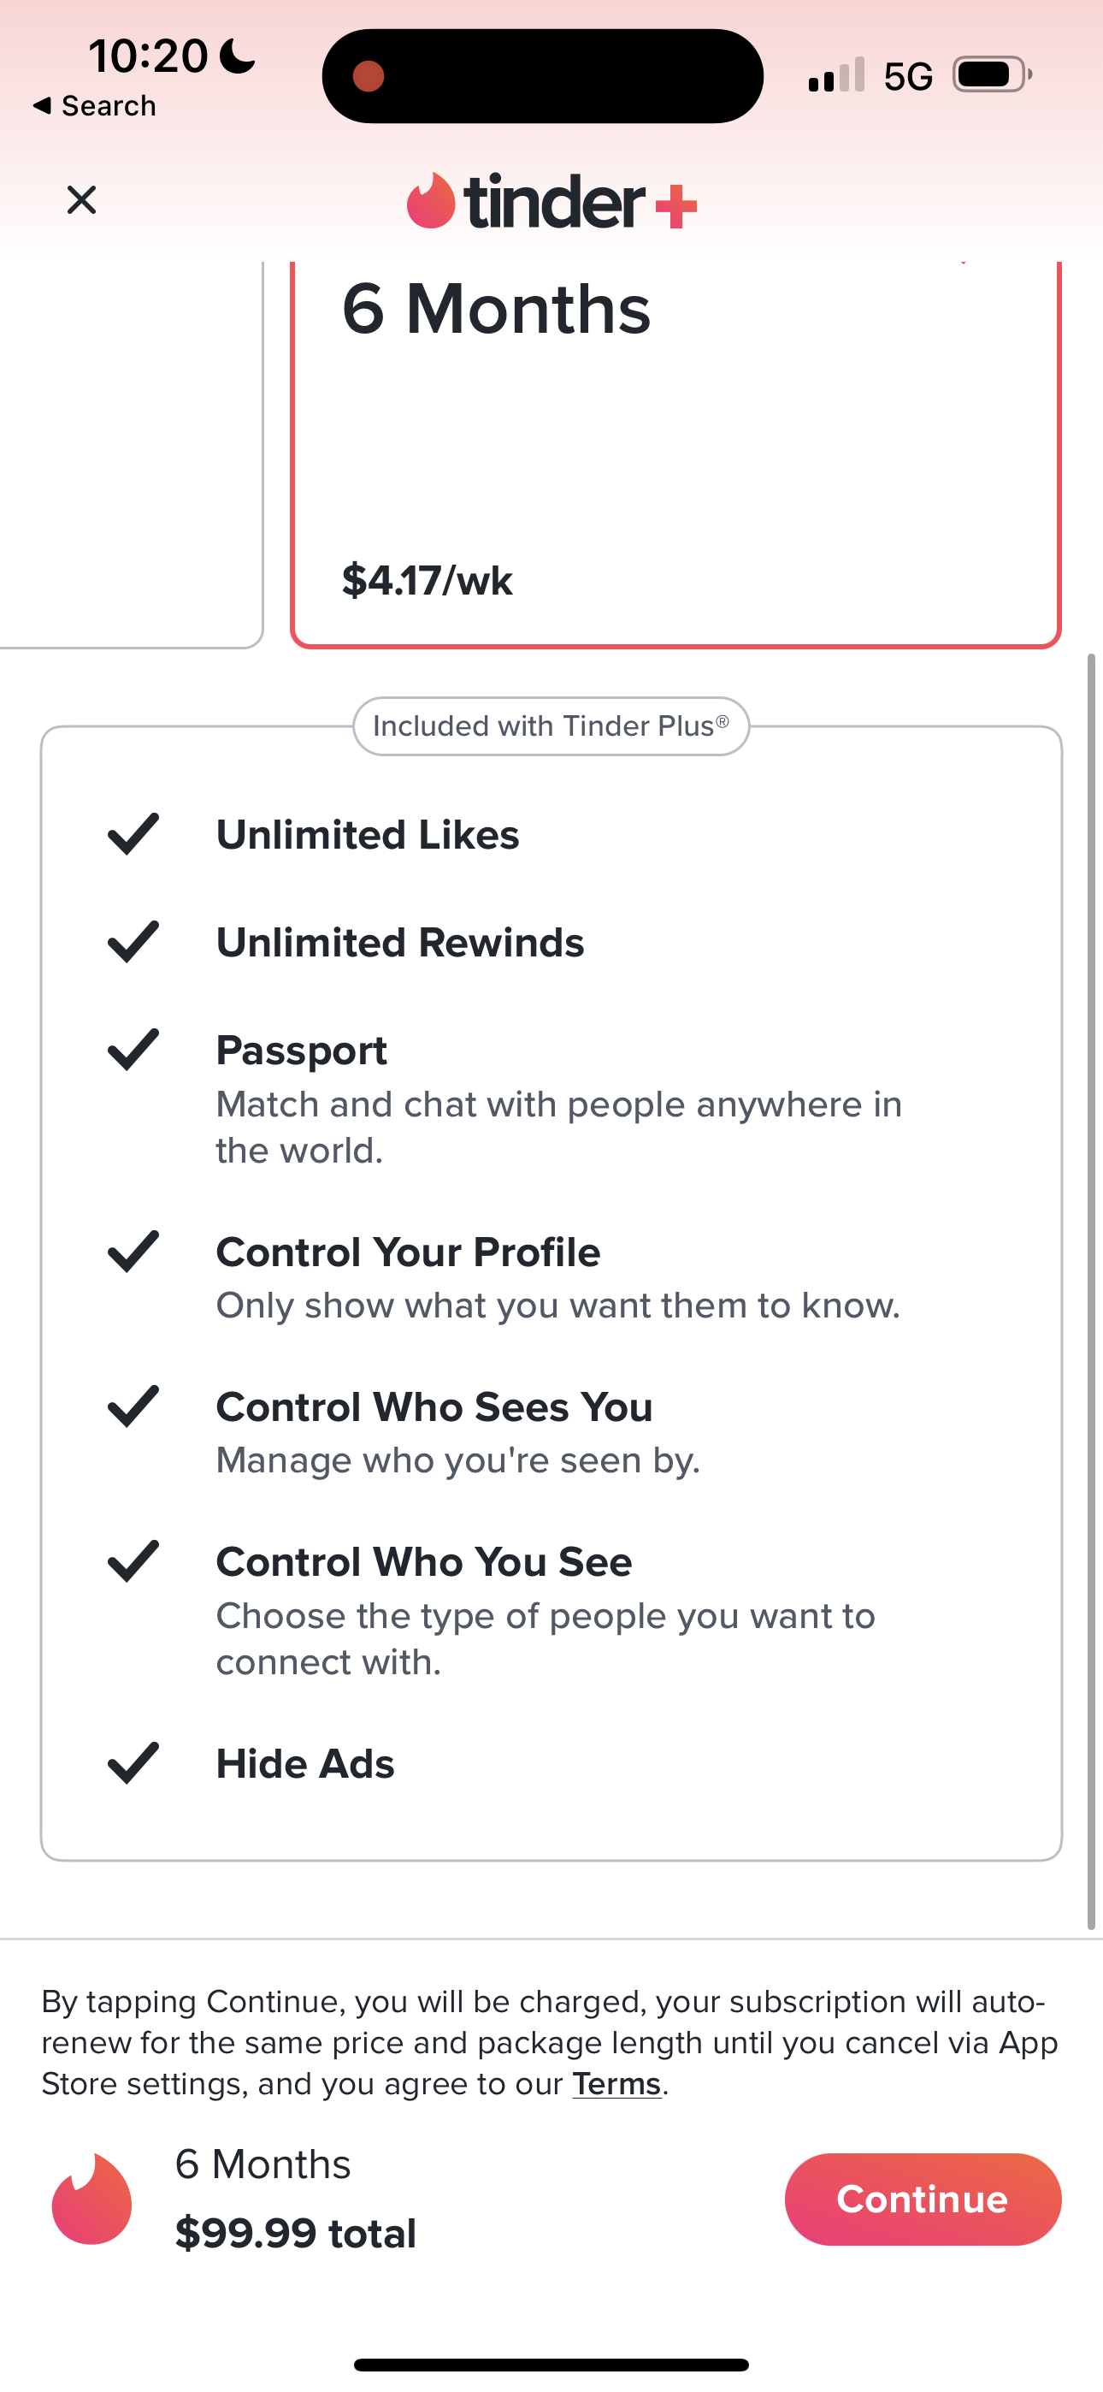Tap the Continue button to subscribe
Viewport: 1103px width, 2392px height.
[x=922, y=2199]
